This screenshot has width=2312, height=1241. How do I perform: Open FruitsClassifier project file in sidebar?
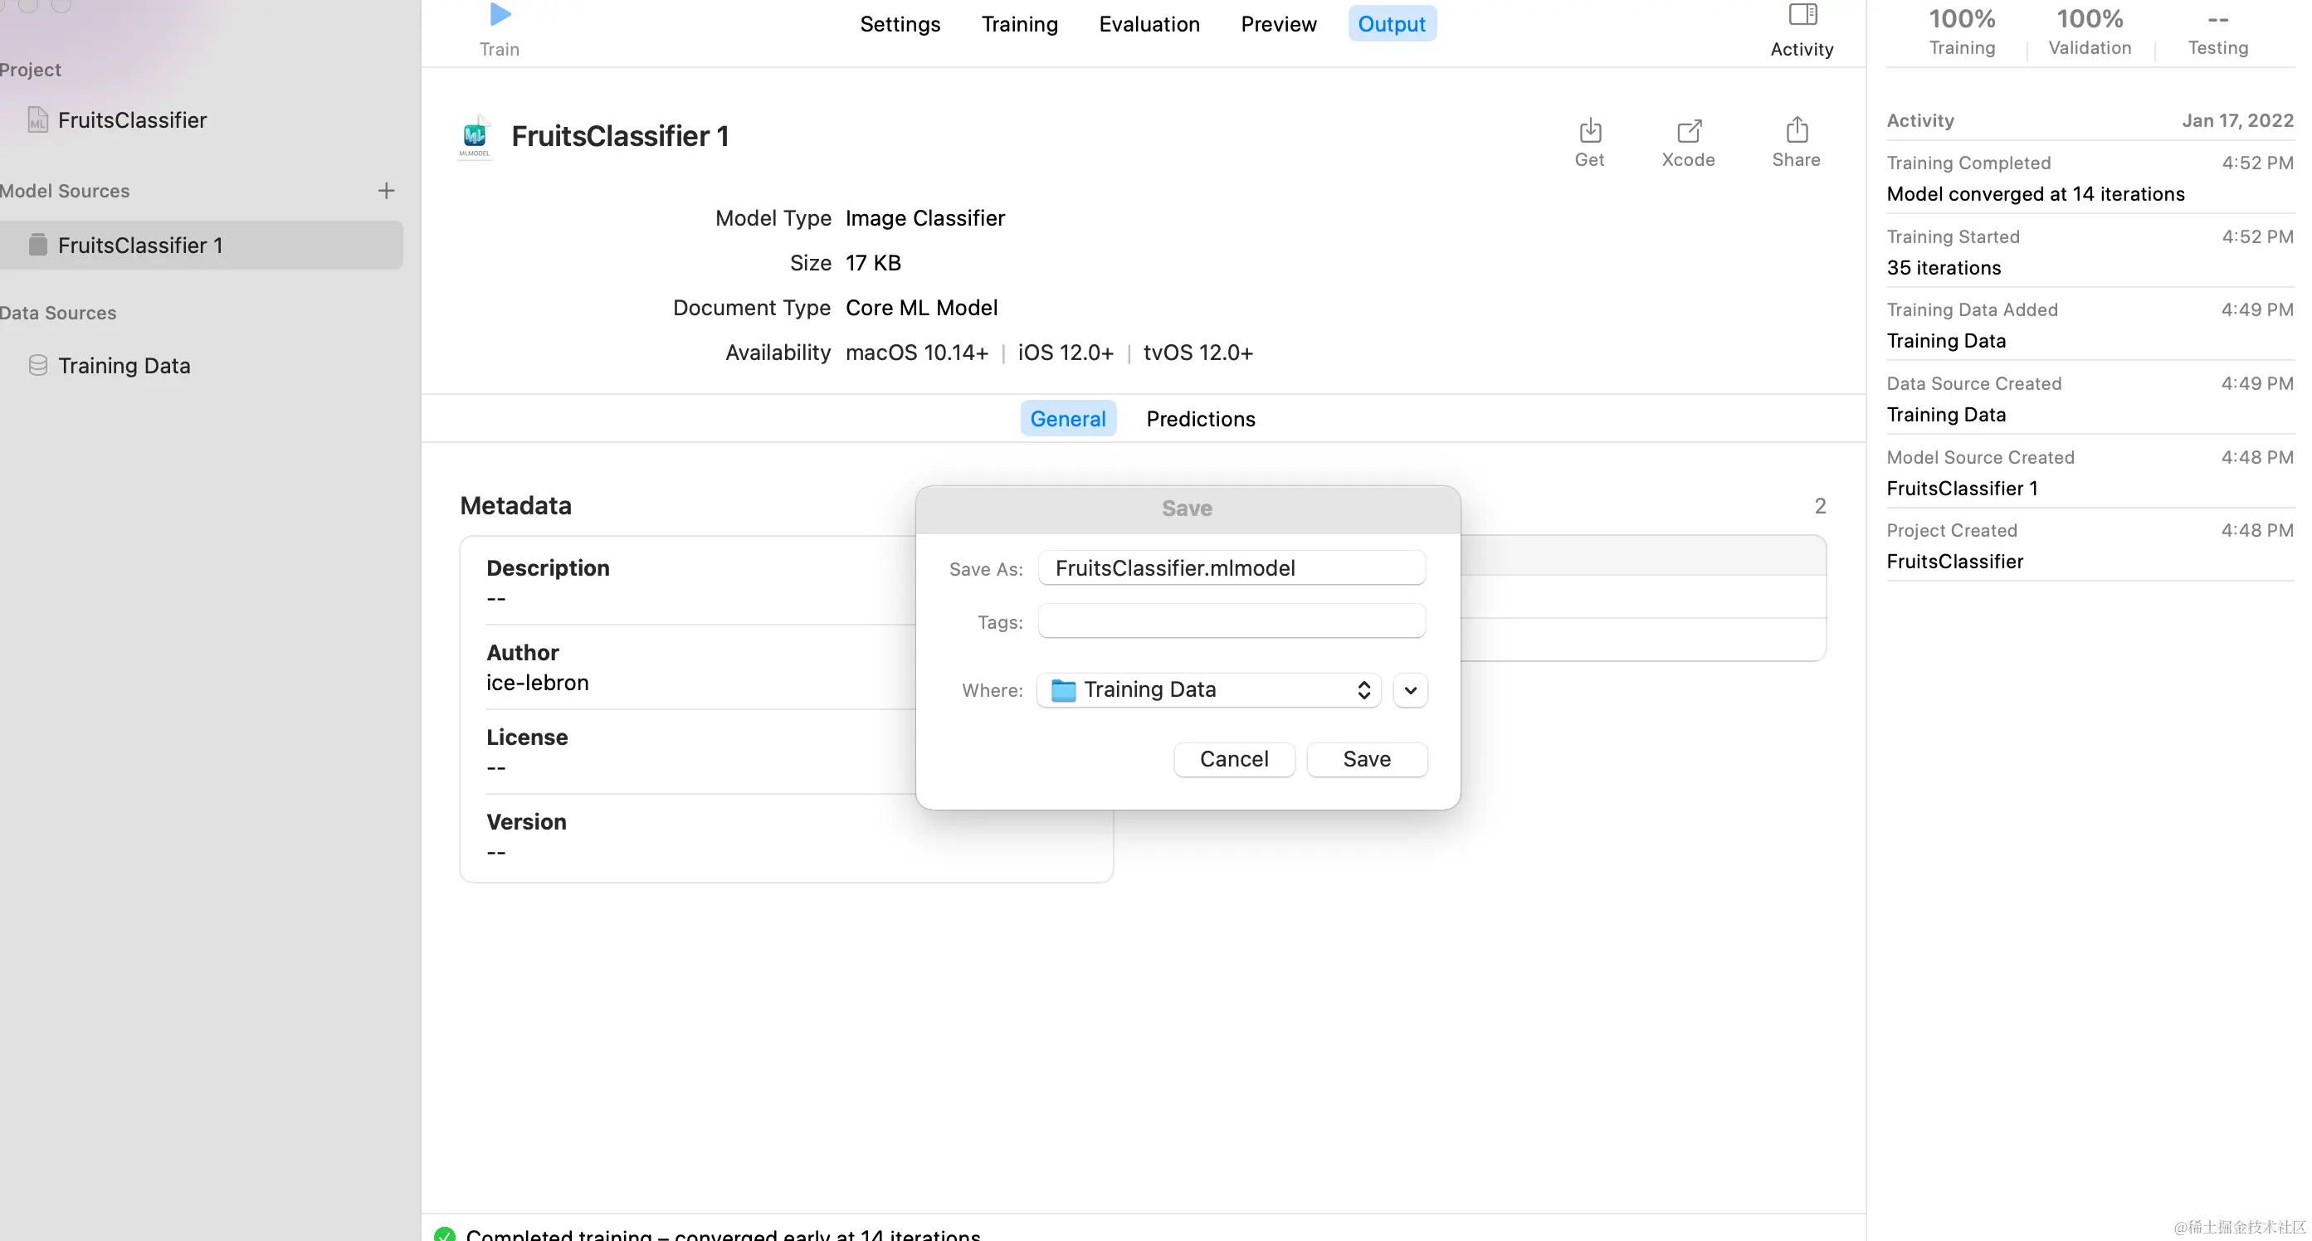(x=132, y=120)
